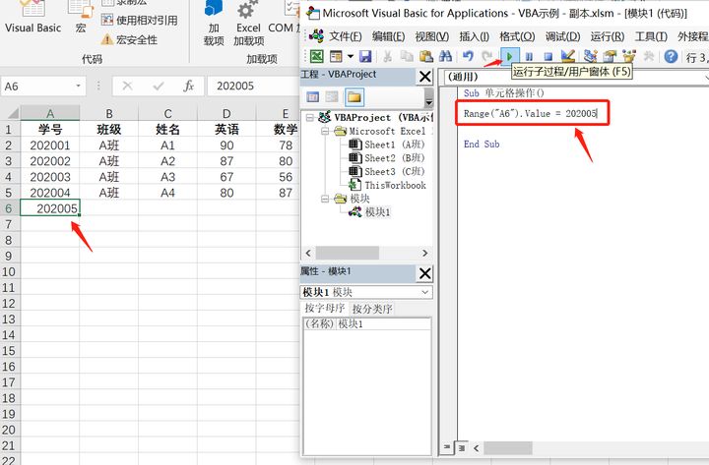The height and width of the screenshot is (465, 709).
Task: Collapse the Microsoft Excel objects folder
Action: pyautogui.click(x=325, y=132)
